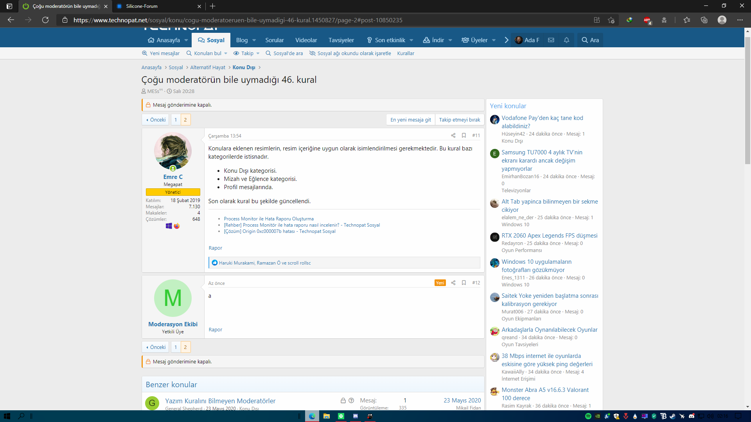Click the Windows badge icon under Emre C

(x=169, y=226)
